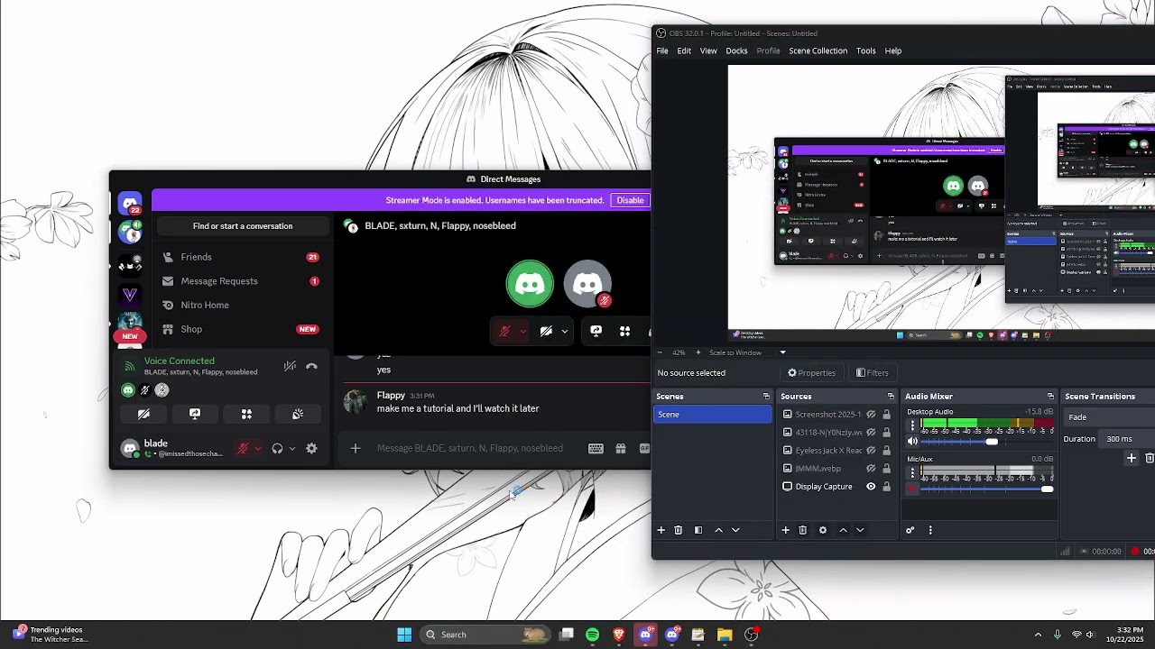Viewport: 1155px width, 649px height.
Task: Open the OBS Docks menu
Action: coord(736,50)
